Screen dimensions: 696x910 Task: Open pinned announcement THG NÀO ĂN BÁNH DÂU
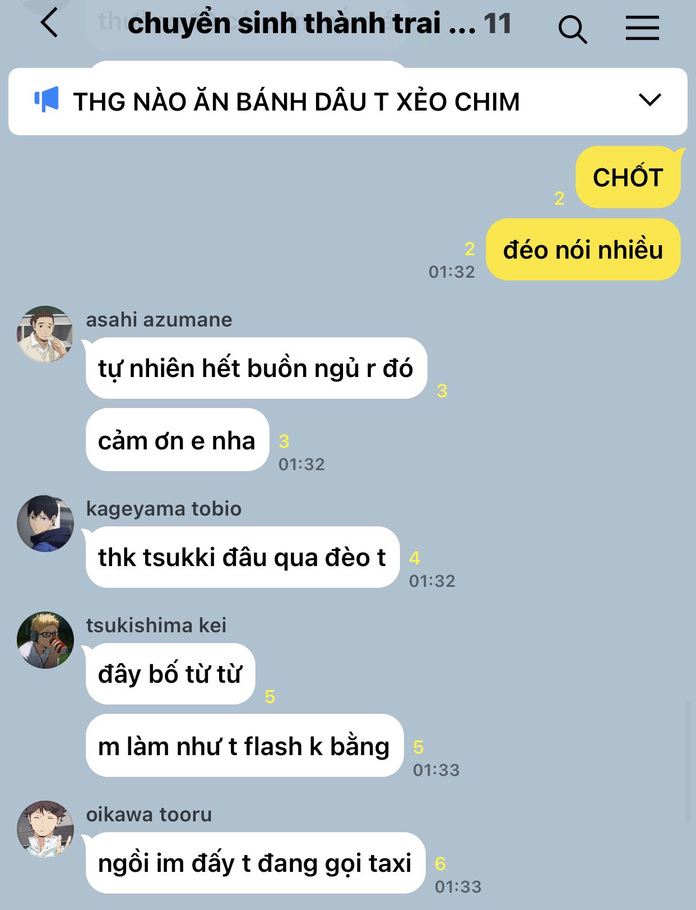click(x=348, y=102)
